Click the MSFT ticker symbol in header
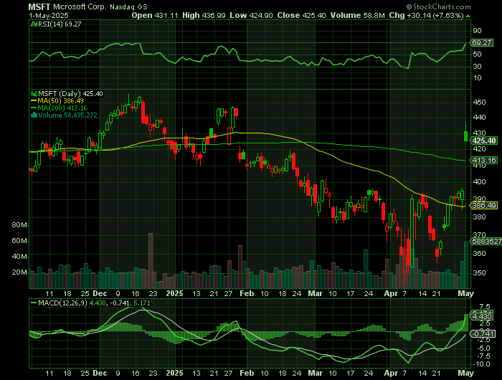Screen dimensions: 502x380 coord(39,6)
